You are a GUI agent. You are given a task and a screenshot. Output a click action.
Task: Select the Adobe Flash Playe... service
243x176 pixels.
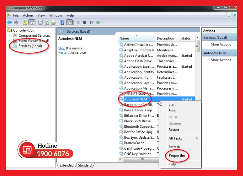click(x=139, y=61)
